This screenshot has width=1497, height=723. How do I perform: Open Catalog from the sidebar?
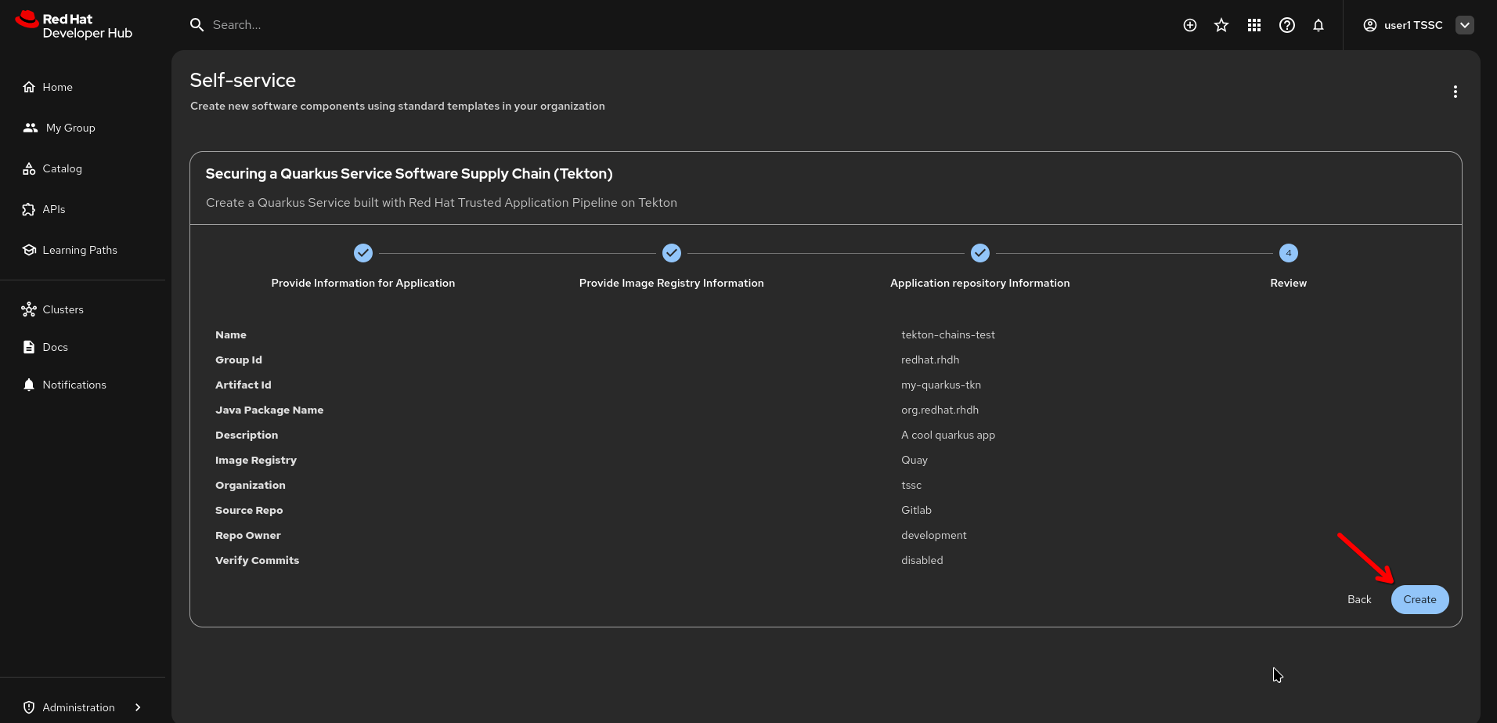click(x=62, y=168)
